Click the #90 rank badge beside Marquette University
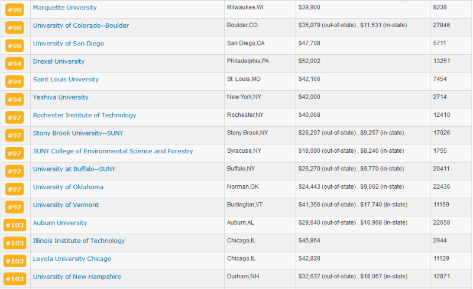Image resolution: width=473 pixels, height=289 pixels. pyautogui.click(x=14, y=10)
